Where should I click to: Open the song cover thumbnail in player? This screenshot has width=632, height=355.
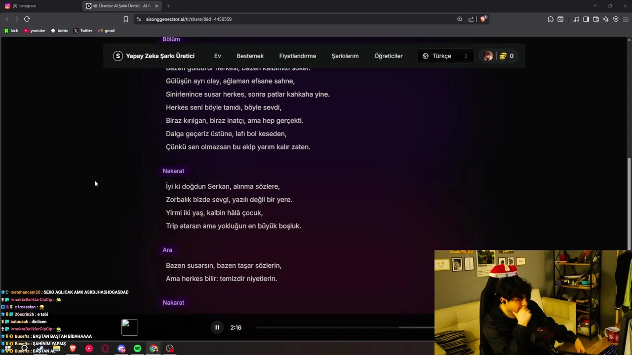130,327
